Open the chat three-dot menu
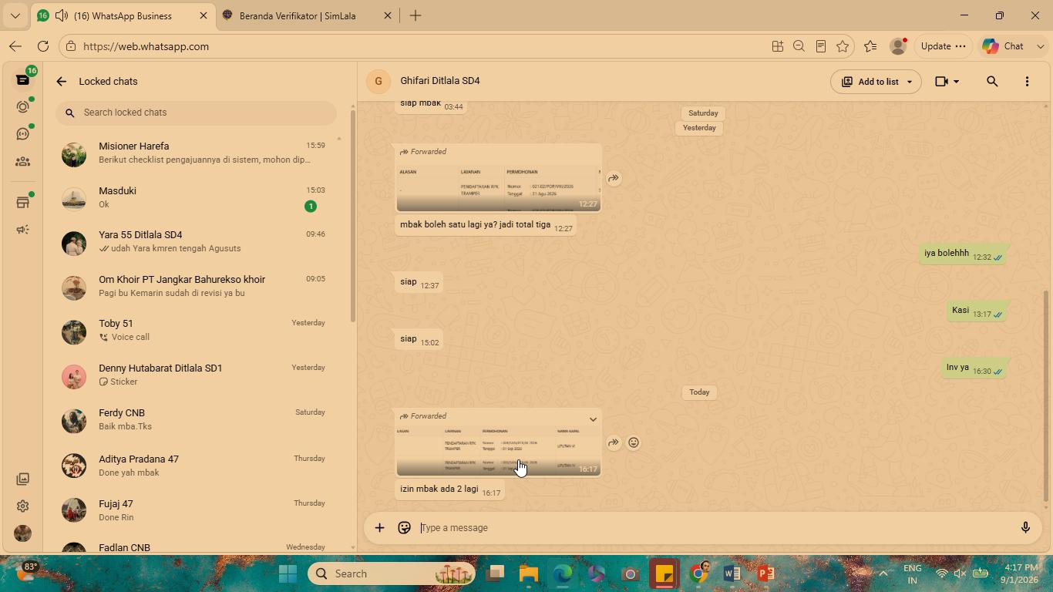This screenshot has width=1053, height=592. coord(1027,82)
